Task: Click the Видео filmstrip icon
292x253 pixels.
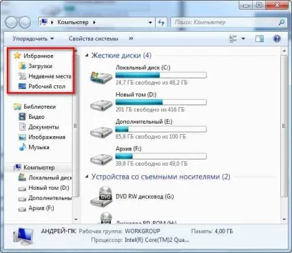Action: point(22,117)
